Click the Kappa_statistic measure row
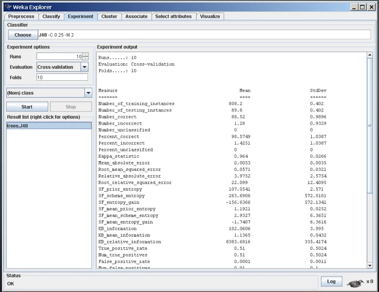Viewport: 379px width, 292px height. [212, 156]
